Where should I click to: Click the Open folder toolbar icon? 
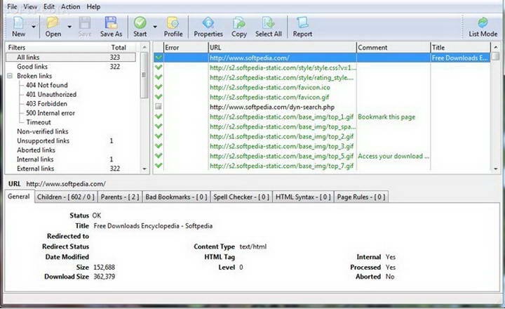pos(53,23)
